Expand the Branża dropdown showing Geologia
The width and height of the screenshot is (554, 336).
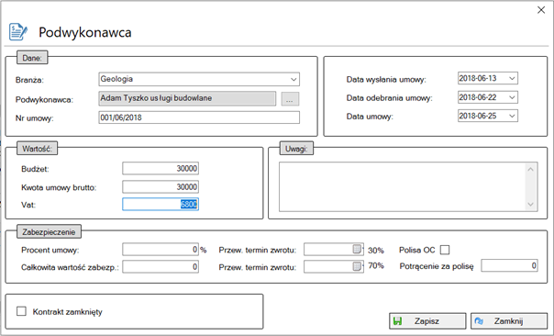coord(294,79)
